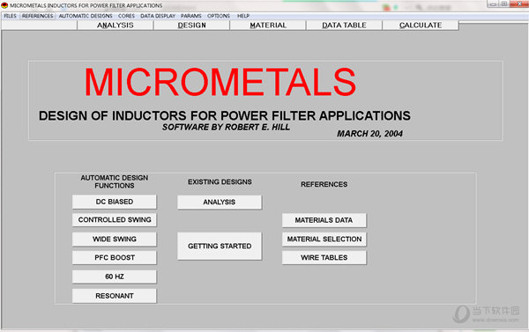
Task: View the WIRE TABLES reference
Action: point(324,257)
